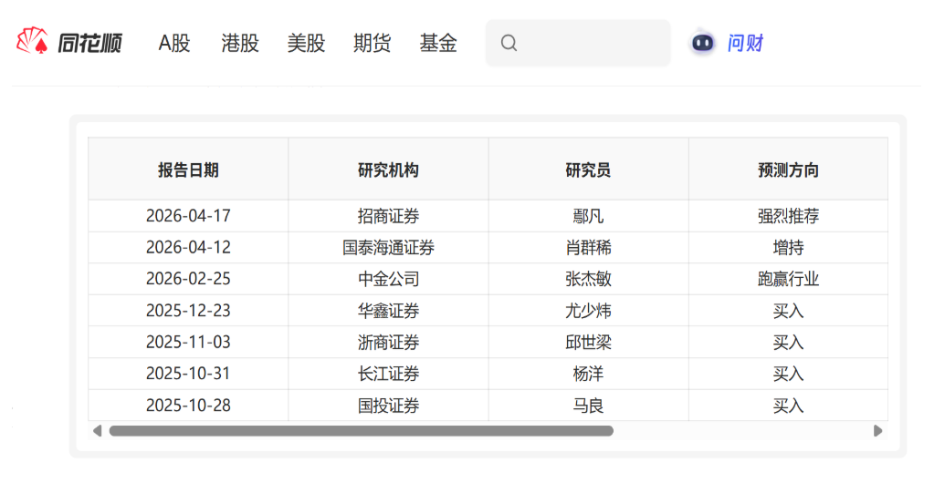Go to 美股 section

306,43
